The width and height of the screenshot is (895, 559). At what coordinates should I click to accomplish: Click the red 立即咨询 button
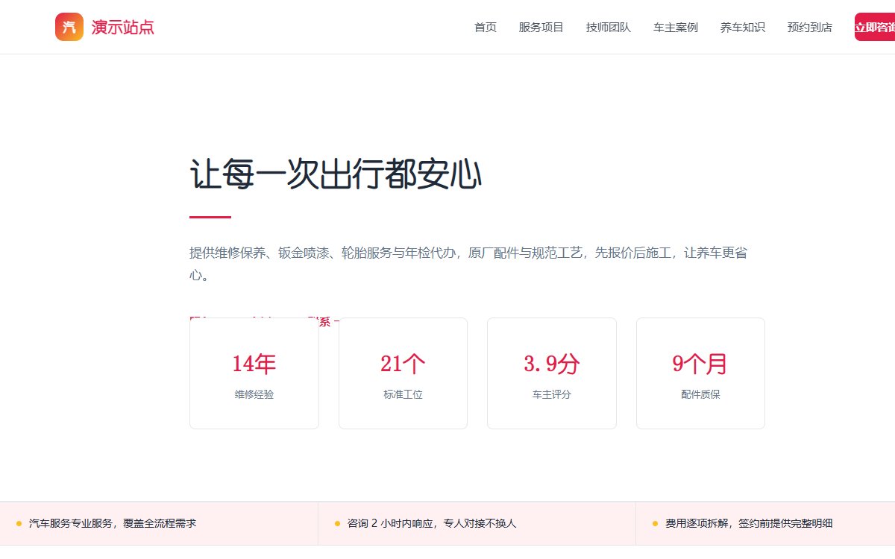pos(875,27)
